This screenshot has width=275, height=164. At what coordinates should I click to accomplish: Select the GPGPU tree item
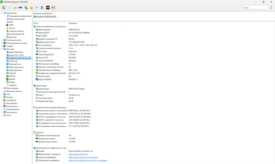(x=12, y=76)
